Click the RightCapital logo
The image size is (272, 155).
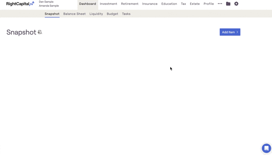tap(20, 4)
